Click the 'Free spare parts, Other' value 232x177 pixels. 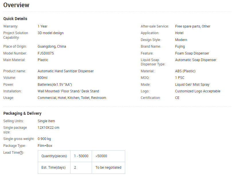coord(192,26)
